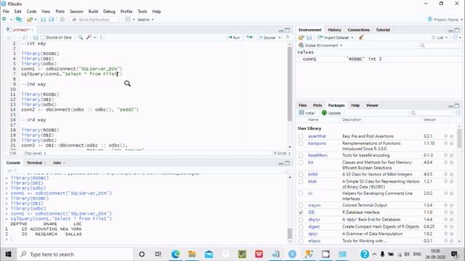This screenshot has width=465, height=261.
Task: Check the blob package checkbox
Action: pos(301,182)
